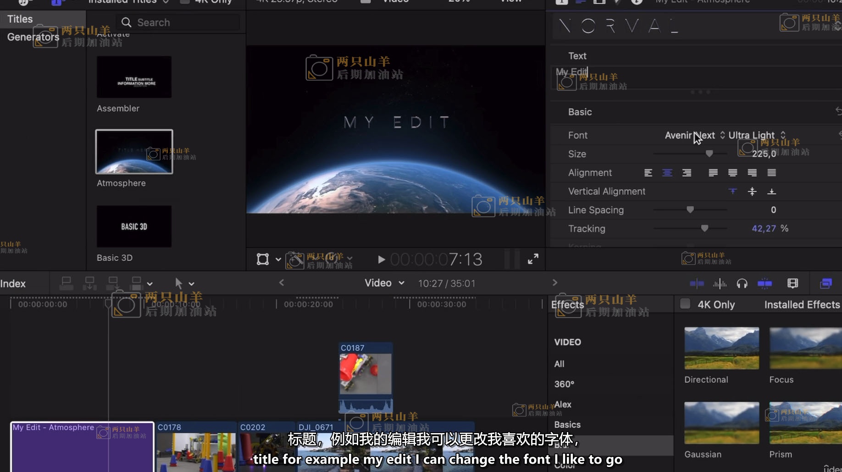Toggle audio skimming headphones icon
Viewport: 842px width, 472px height.
coord(742,284)
